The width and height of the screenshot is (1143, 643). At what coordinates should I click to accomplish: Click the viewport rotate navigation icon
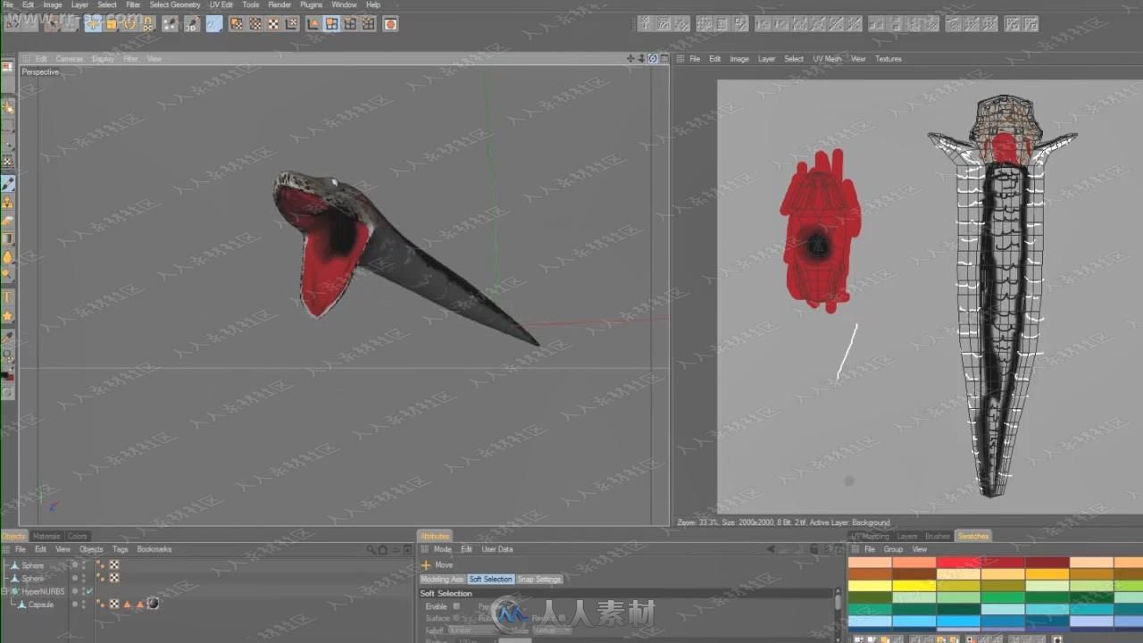point(652,58)
